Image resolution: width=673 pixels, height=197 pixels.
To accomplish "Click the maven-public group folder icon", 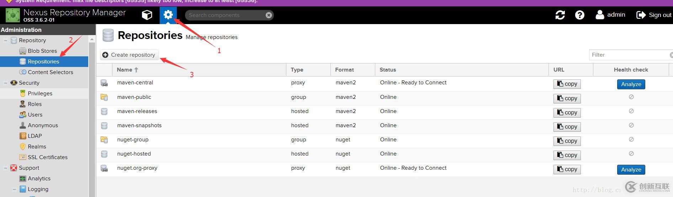I will tap(104, 97).
